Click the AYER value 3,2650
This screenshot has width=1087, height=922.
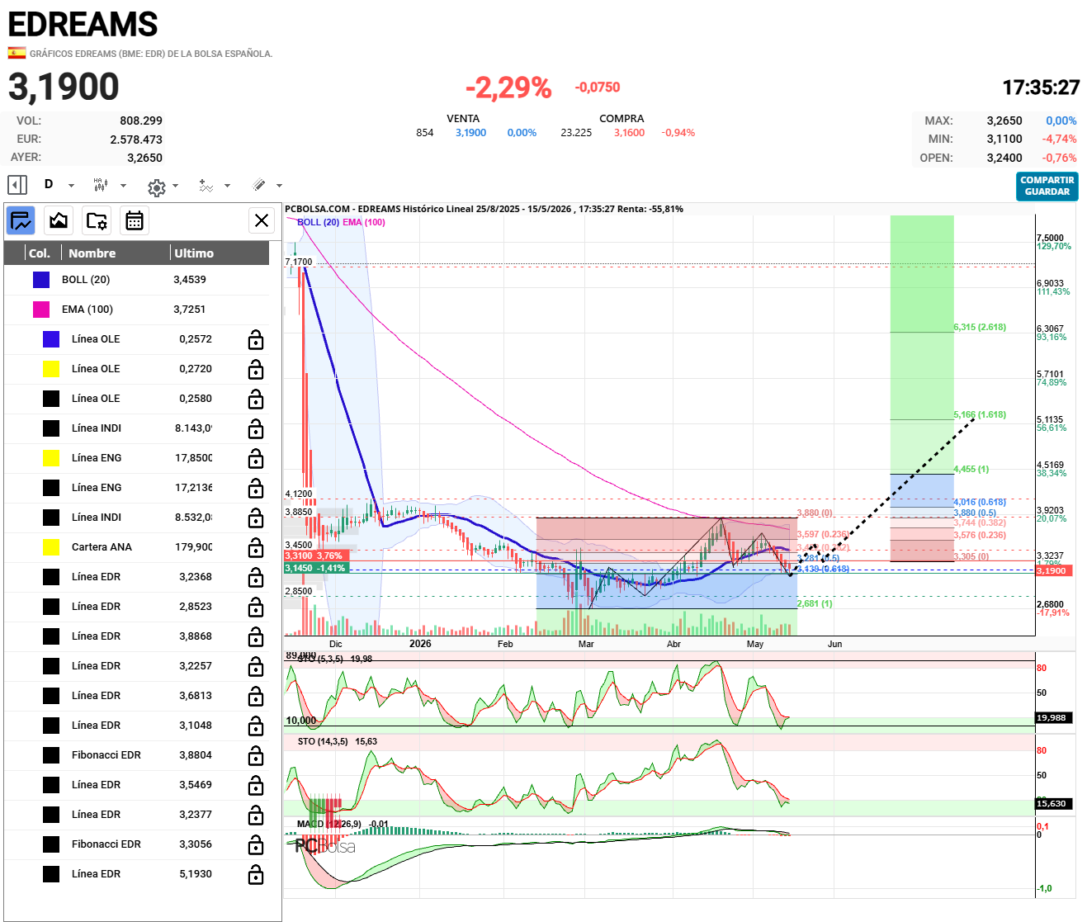click(x=145, y=158)
